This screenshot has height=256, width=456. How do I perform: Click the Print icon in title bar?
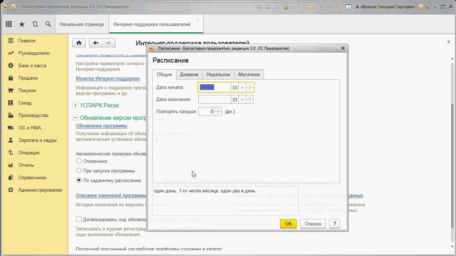tap(267, 7)
